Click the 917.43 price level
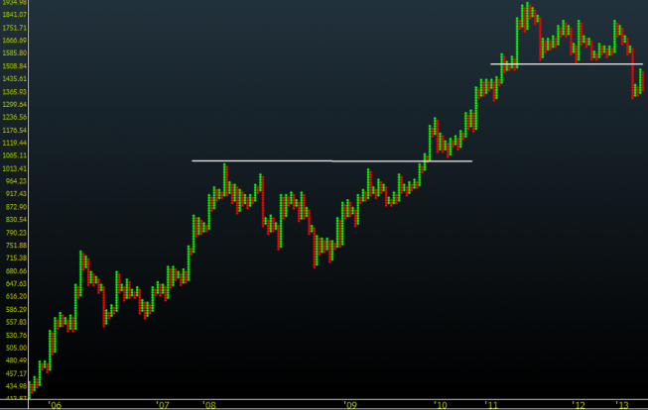 point(16,194)
